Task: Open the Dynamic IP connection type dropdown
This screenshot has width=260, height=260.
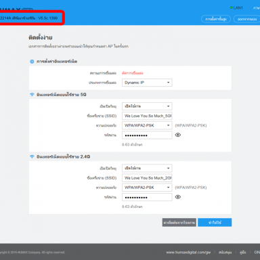Action: (x=147, y=83)
